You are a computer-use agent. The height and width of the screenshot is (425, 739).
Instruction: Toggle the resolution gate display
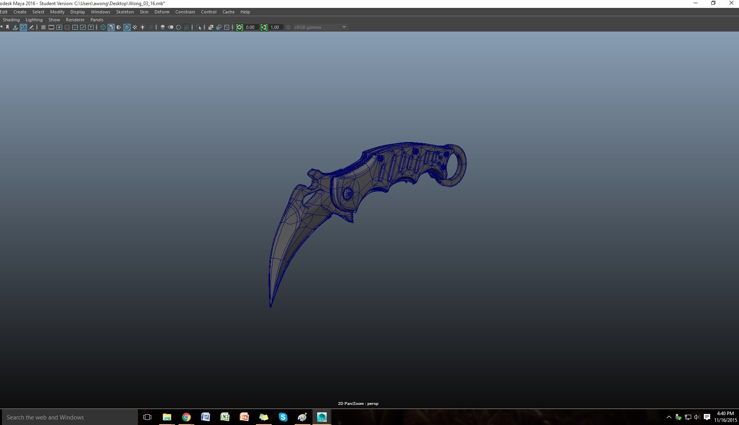59,27
